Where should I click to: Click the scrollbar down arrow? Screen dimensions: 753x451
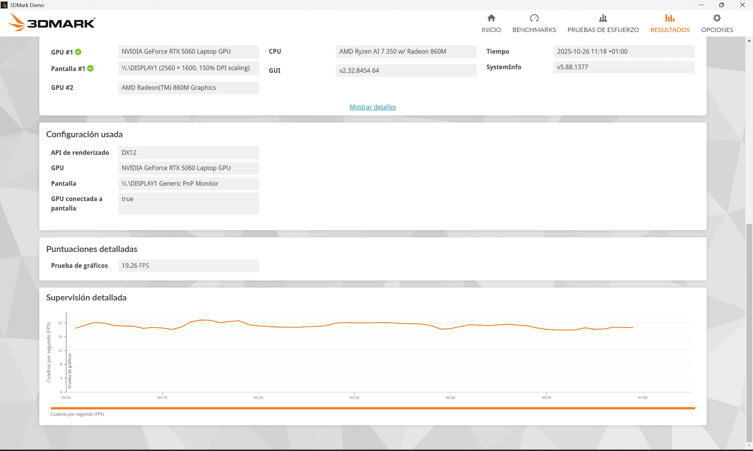tap(749, 446)
